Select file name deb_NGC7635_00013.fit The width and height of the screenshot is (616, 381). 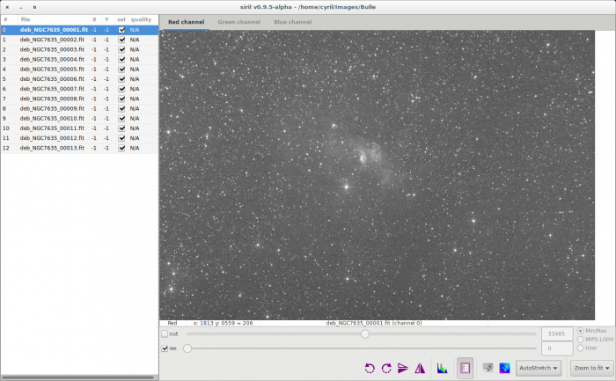coord(52,148)
